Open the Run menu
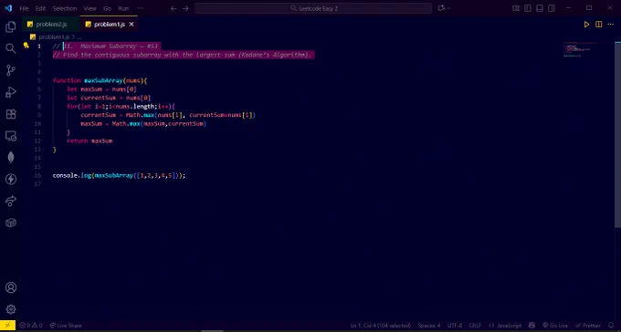 pyautogui.click(x=123, y=8)
